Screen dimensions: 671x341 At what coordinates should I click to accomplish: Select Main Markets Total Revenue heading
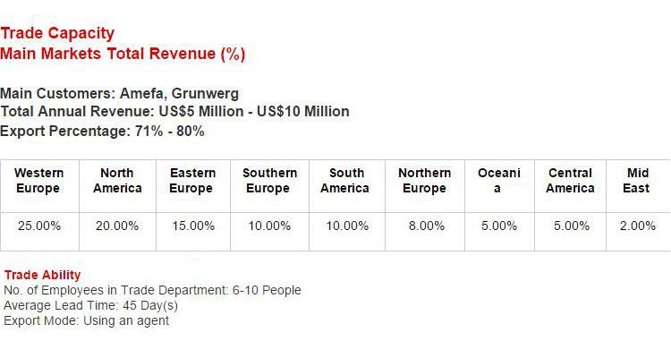[x=123, y=55]
